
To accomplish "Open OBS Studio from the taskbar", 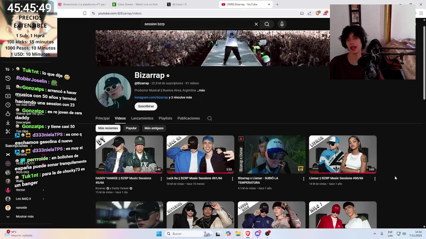I will coord(268,234).
